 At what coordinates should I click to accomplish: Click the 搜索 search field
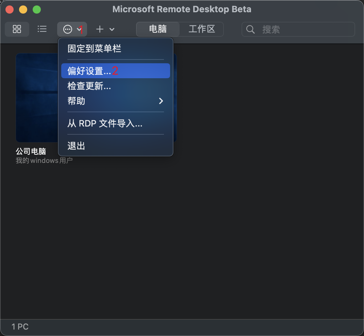point(298,29)
